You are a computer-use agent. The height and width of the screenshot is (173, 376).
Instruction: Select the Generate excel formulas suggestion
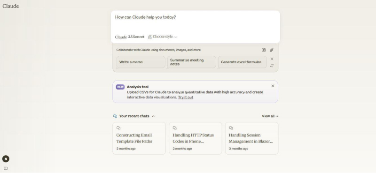click(243, 62)
